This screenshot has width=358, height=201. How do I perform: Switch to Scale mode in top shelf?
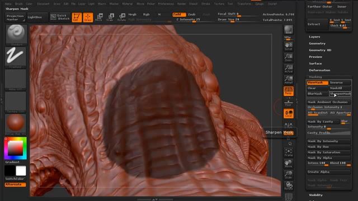click(110, 17)
